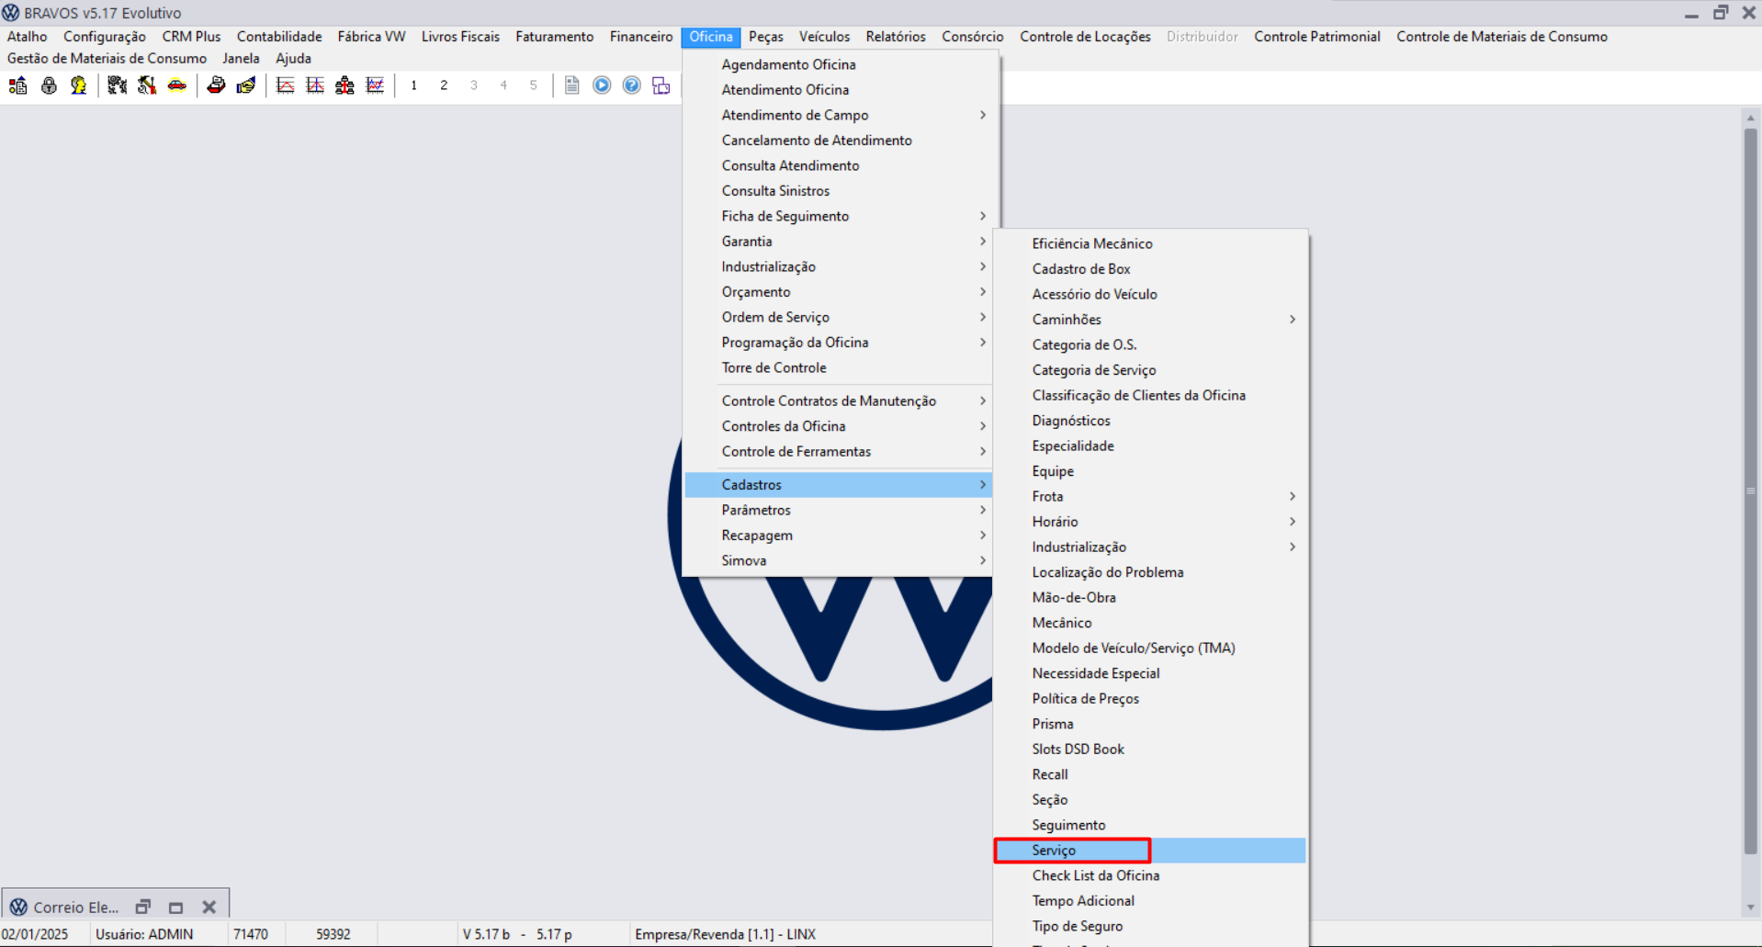Open the Relatórios menu

pos(896,37)
